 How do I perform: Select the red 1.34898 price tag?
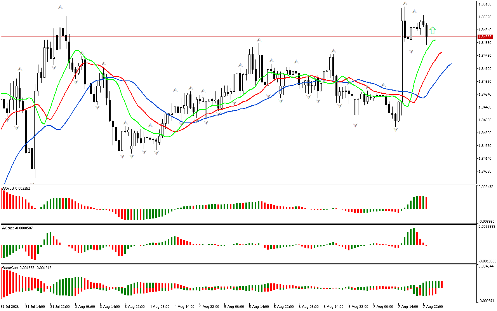point(486,37)
